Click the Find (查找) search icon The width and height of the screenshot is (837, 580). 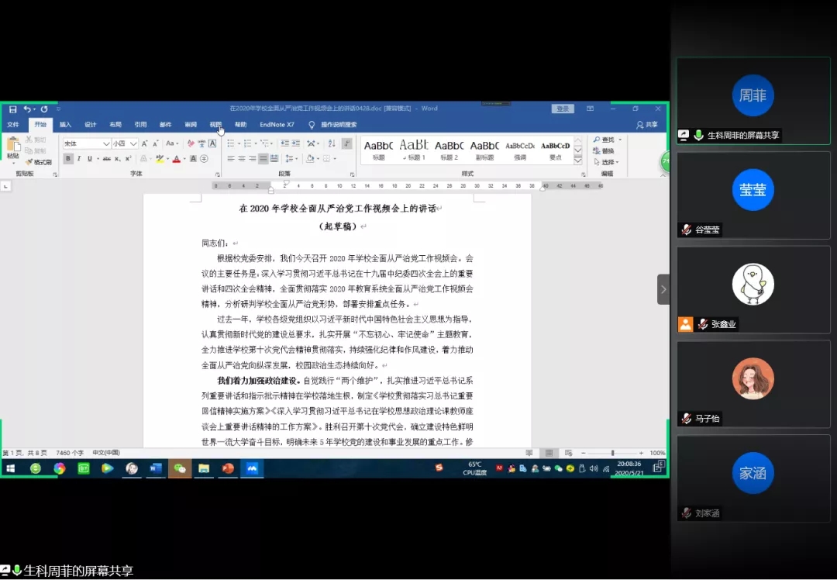pos(604,140)
